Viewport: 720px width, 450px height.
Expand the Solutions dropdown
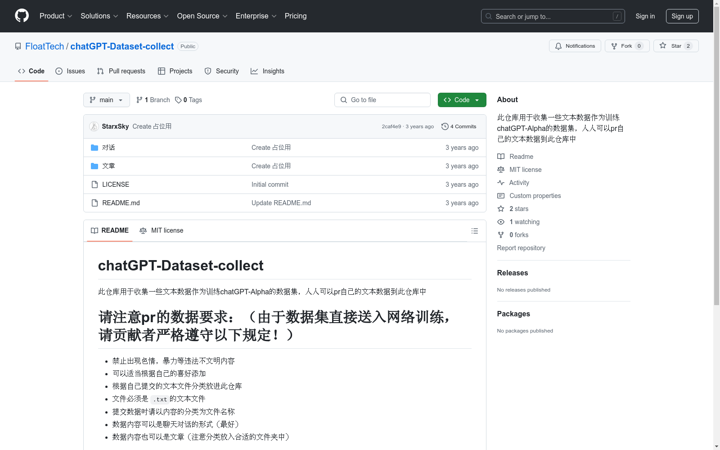coord(99,16)
